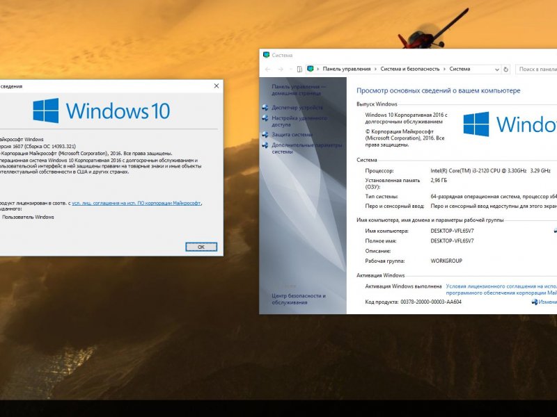Open Диспетчер устройств from the sidebar
This screenshot has height=417, width=557.
coord(297,108)
